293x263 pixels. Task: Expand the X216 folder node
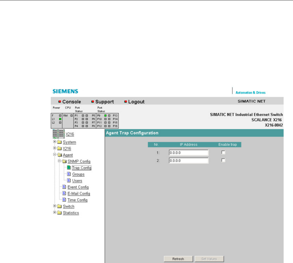[55, 148]
